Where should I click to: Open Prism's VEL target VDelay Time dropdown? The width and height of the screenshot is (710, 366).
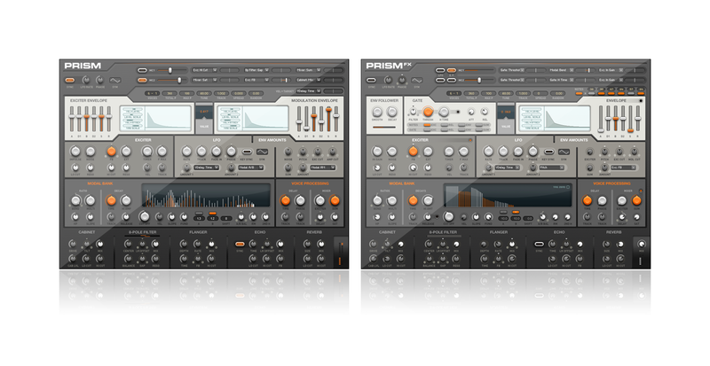pos(309,91)
